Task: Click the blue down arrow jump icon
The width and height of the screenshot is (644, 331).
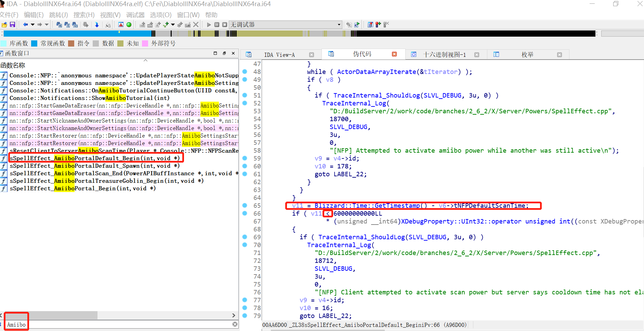Action: point(97,25)
